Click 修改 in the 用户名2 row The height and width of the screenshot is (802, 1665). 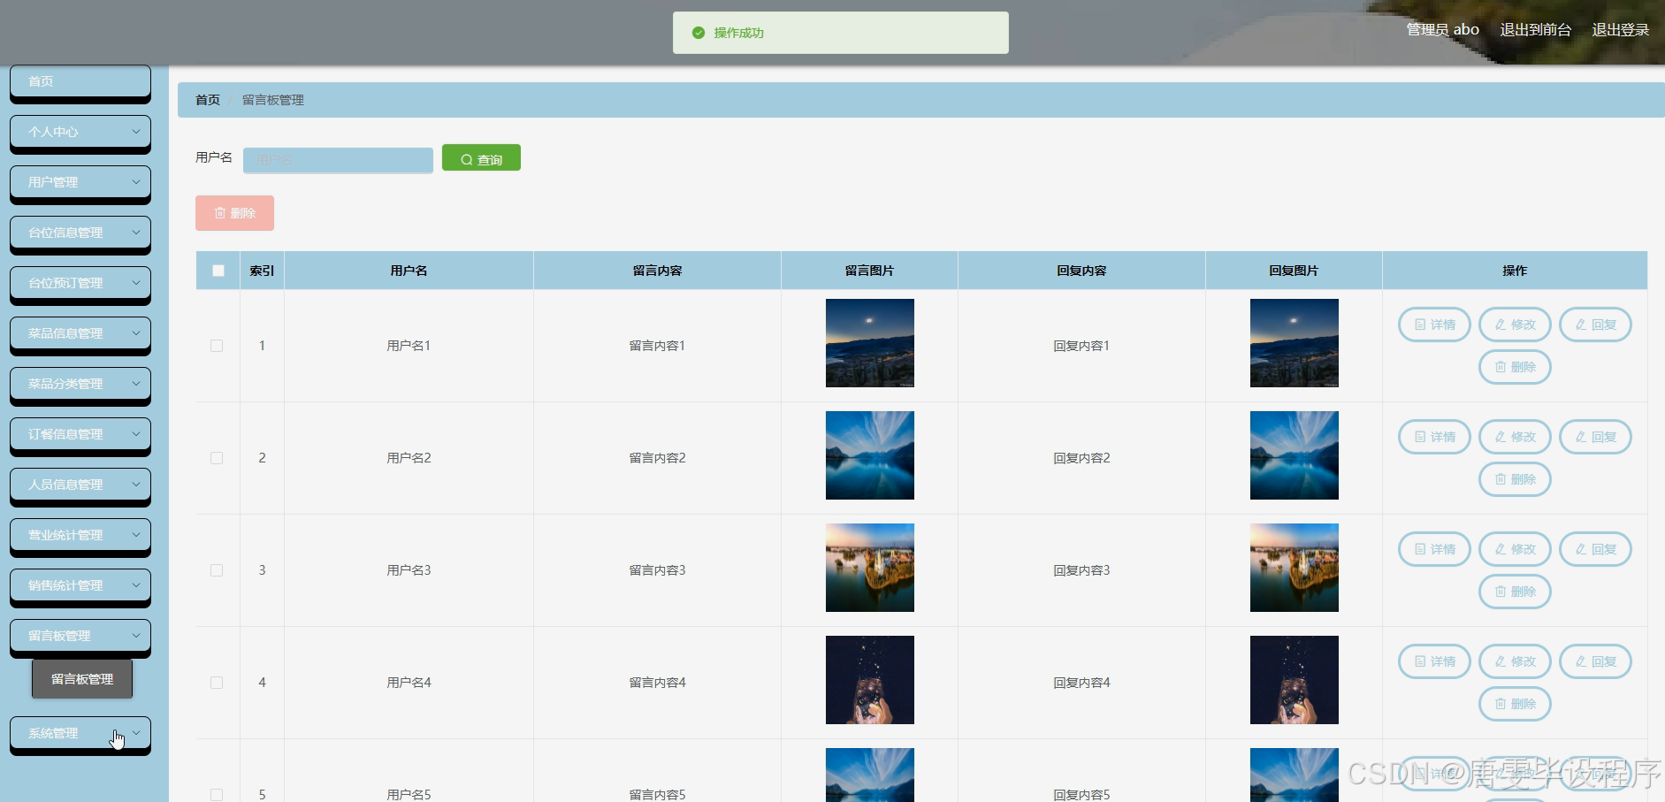[1515, 437]
